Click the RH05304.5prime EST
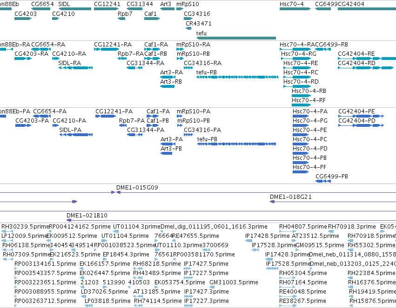This screenshot has width=396, height=308. click(x=287, y=278)
